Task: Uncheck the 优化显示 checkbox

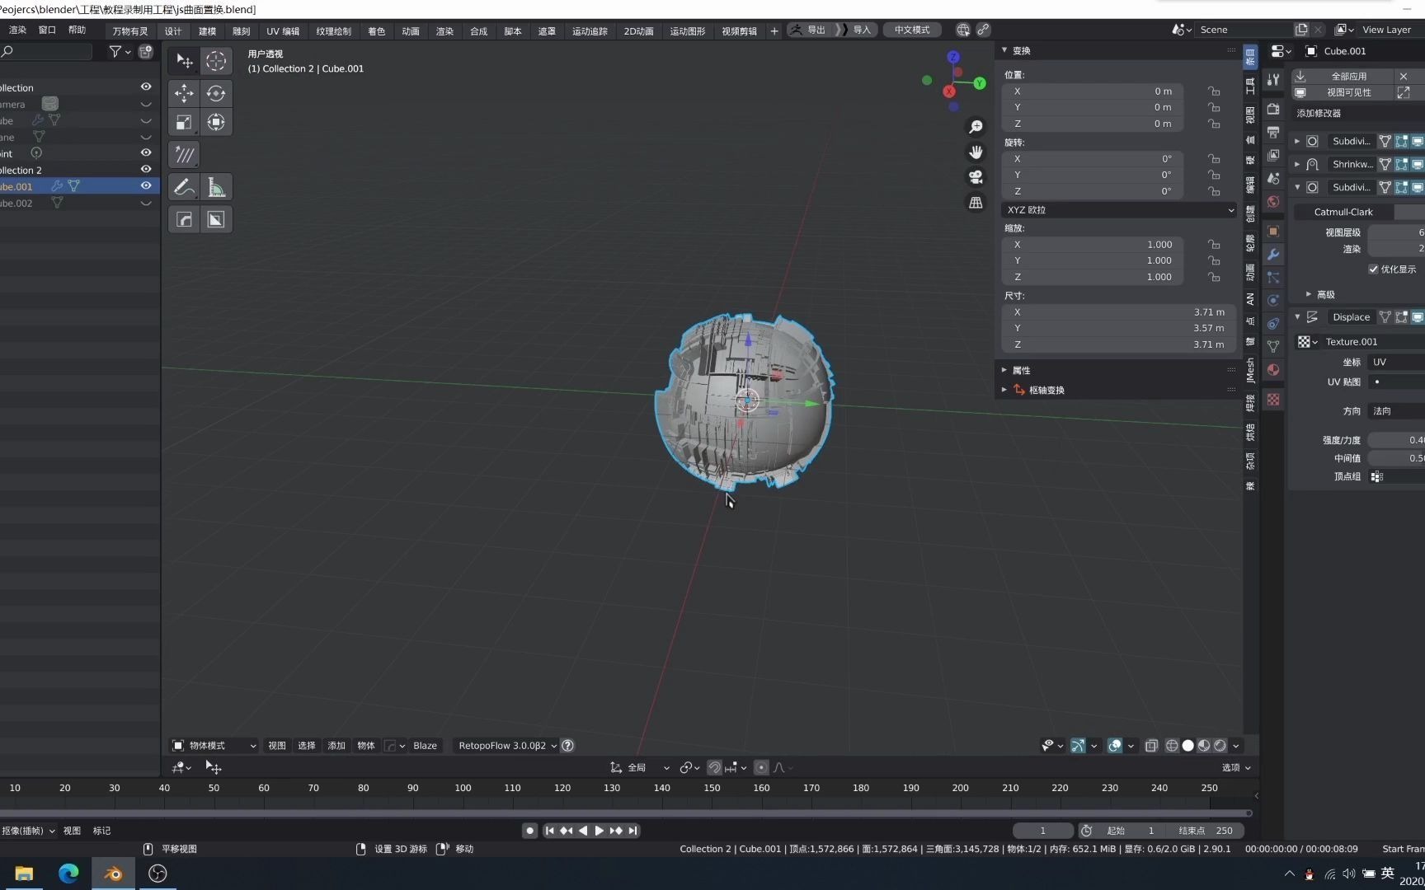Action: click(x=1374, y=269)
